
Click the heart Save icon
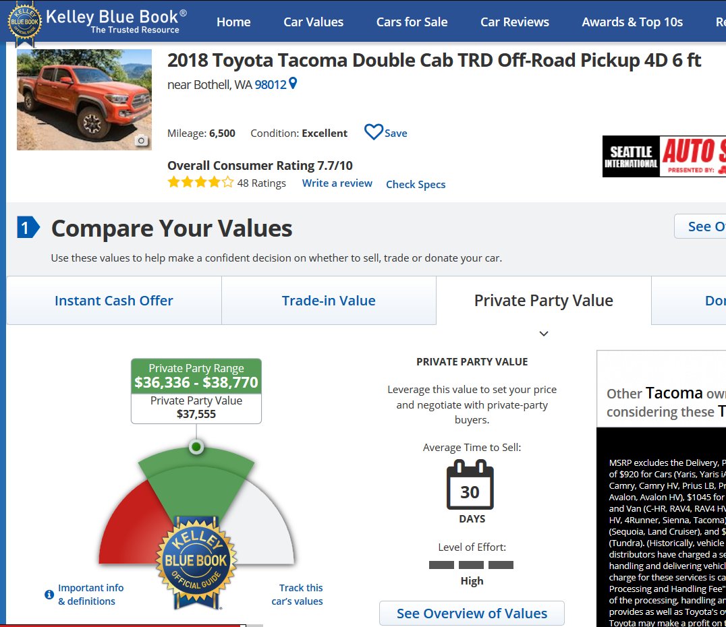(374, 132)
